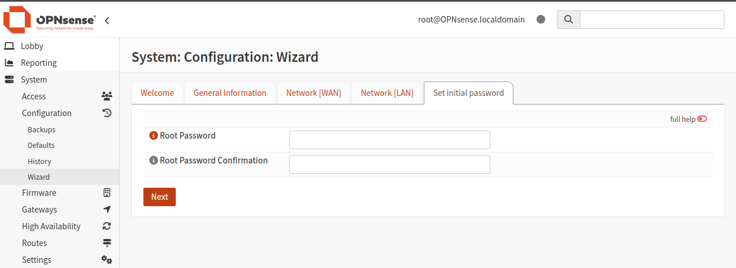Toggle the full help switch
The width and height of the screenshot is (736, 268).
tap(702, 119)
